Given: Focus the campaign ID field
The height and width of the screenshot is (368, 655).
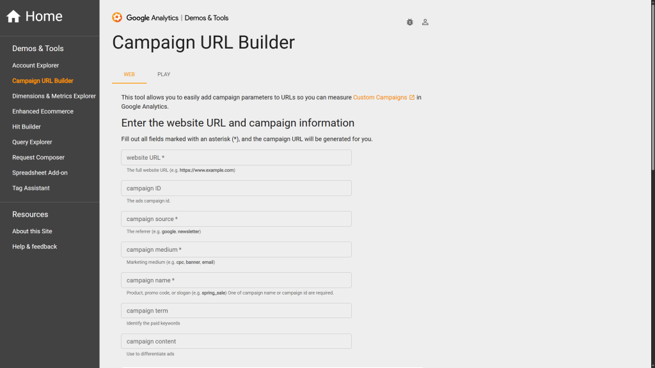Looking at the screenshot, I should click(x=236, y=188).
